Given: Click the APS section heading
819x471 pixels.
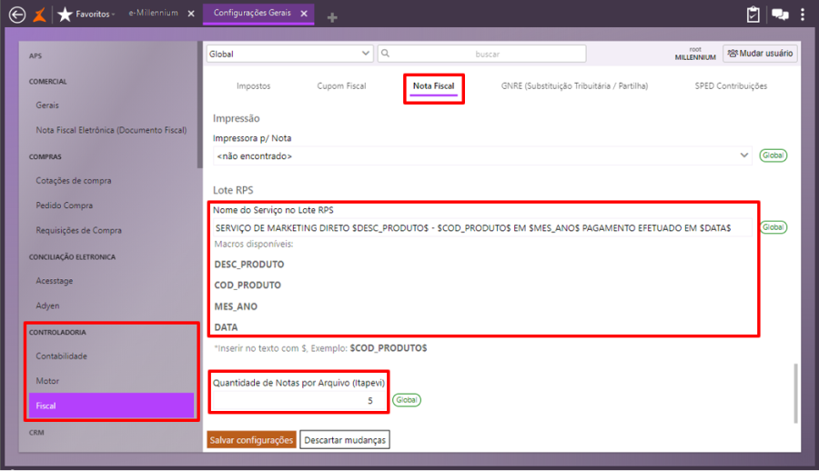Looking at the screenshot, I should coord(35,55).
